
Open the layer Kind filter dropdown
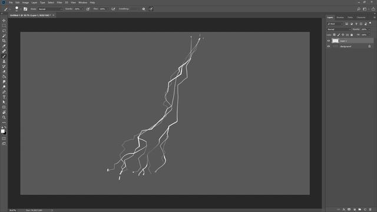coord(335,24)
